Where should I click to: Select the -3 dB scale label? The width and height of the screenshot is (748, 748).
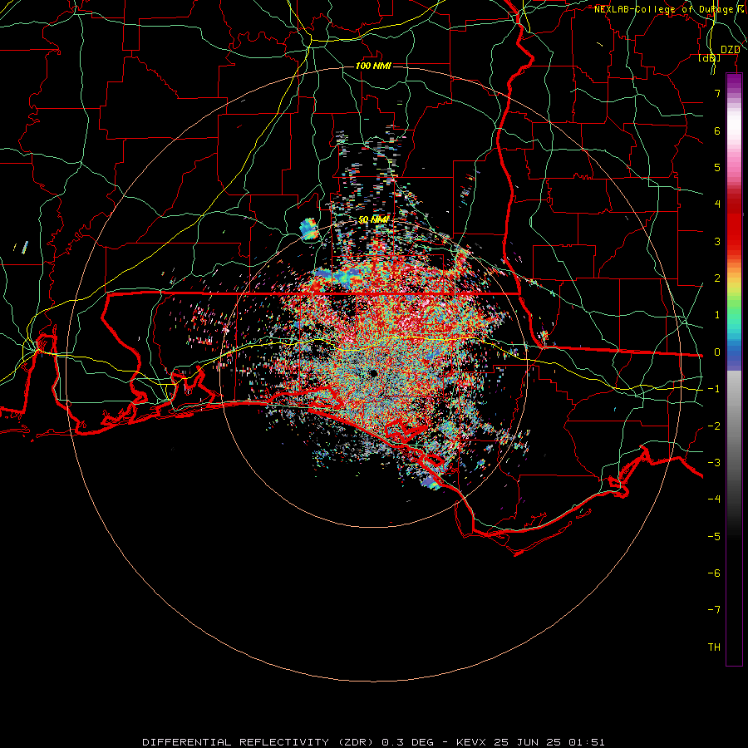[714, 463]
